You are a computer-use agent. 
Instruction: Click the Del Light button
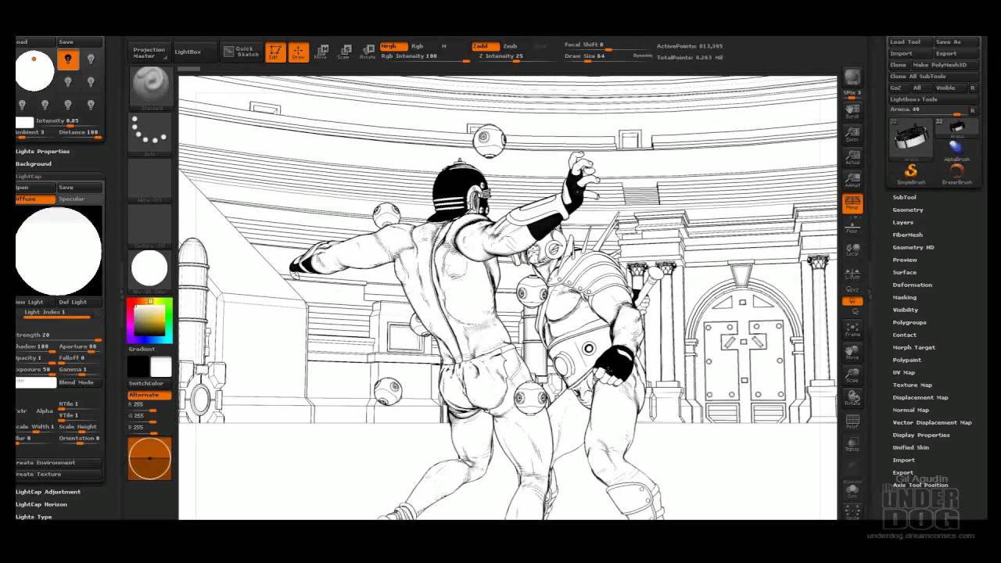[79, 302]
